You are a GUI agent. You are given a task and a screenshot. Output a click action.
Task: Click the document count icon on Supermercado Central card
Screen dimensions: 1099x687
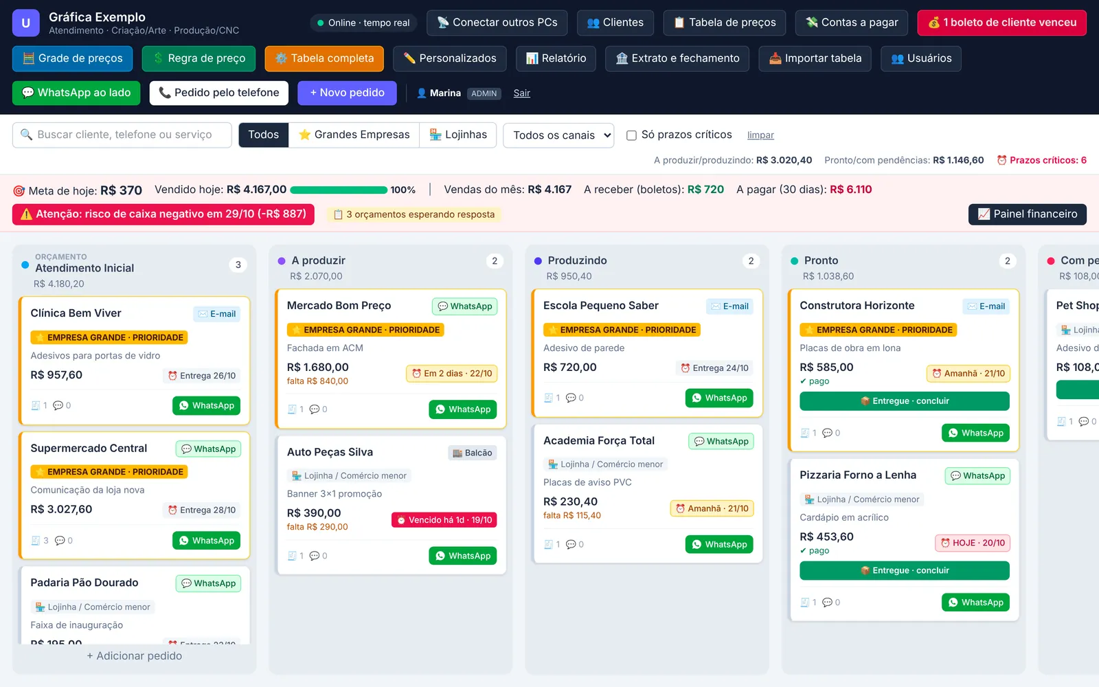36,541
